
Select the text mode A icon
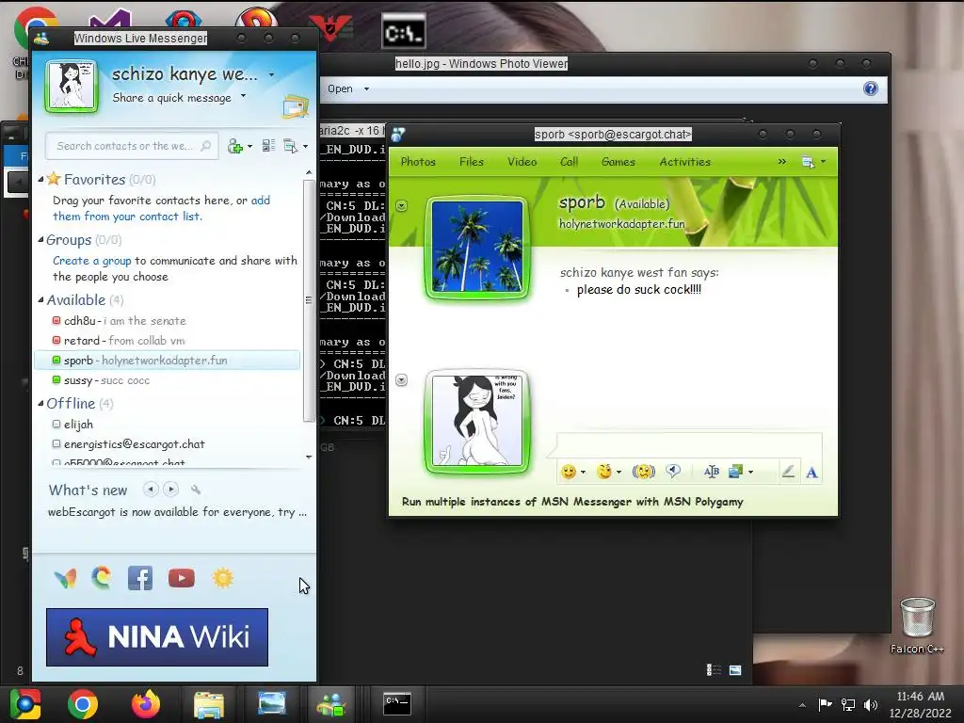point(811,473)
